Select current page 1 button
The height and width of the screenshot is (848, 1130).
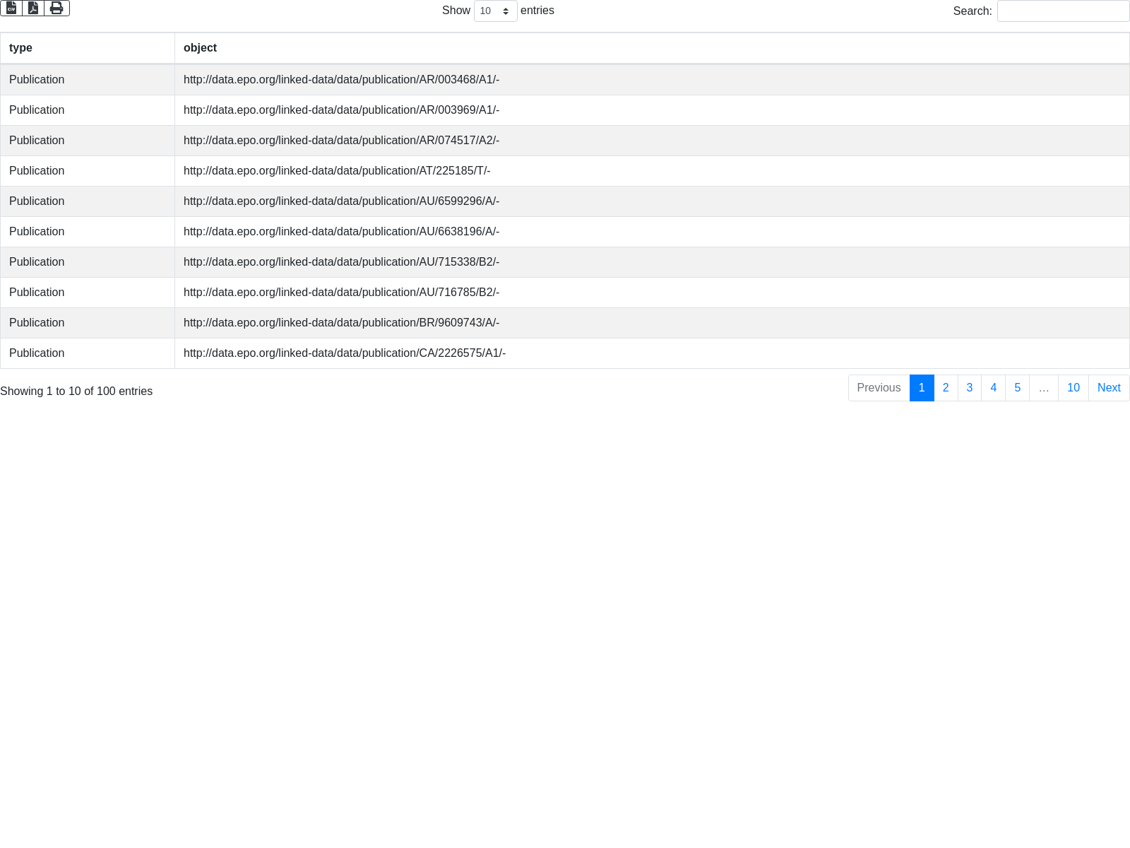pos(922,388)
